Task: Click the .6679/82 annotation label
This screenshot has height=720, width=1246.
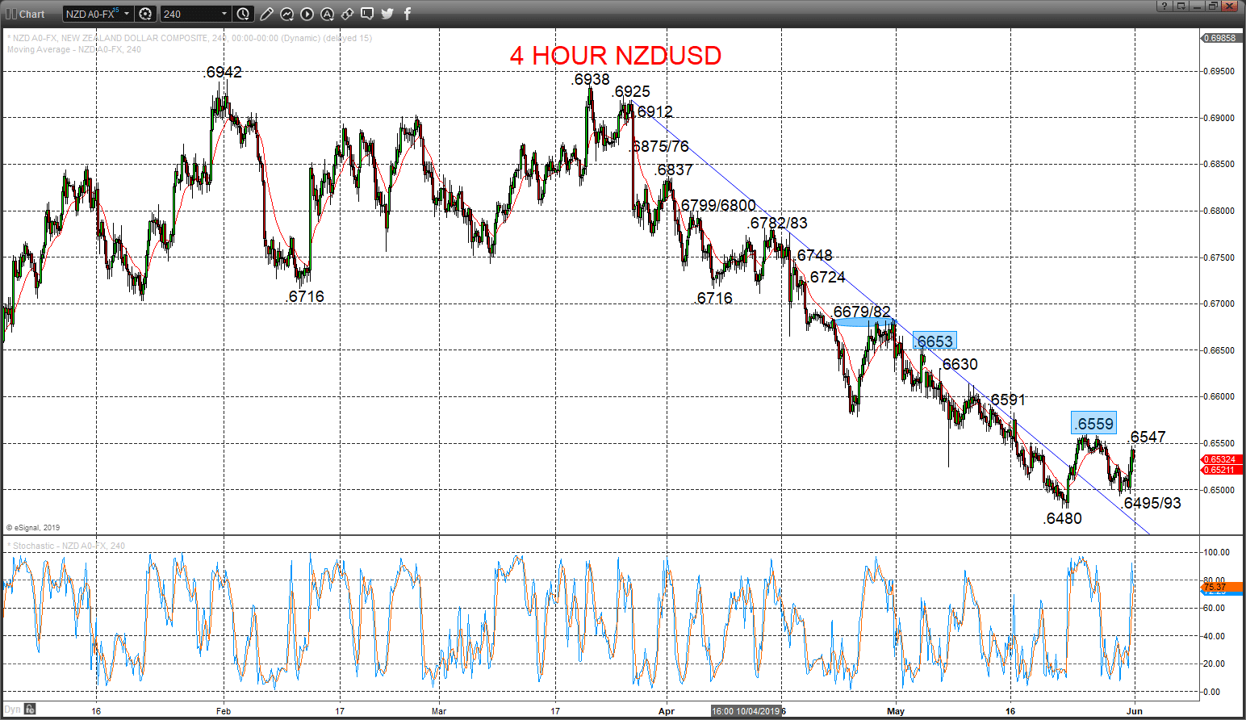Action: [861, 312]
